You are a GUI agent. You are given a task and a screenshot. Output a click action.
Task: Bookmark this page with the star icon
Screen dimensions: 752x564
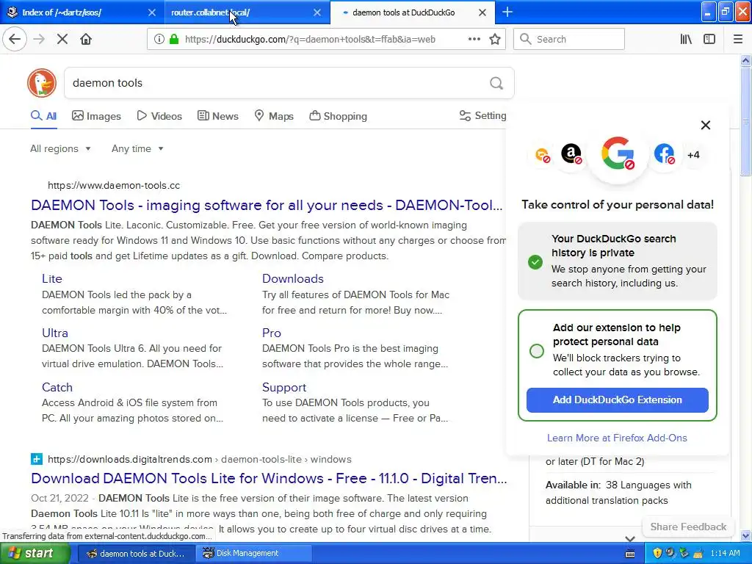pos(495,40)
